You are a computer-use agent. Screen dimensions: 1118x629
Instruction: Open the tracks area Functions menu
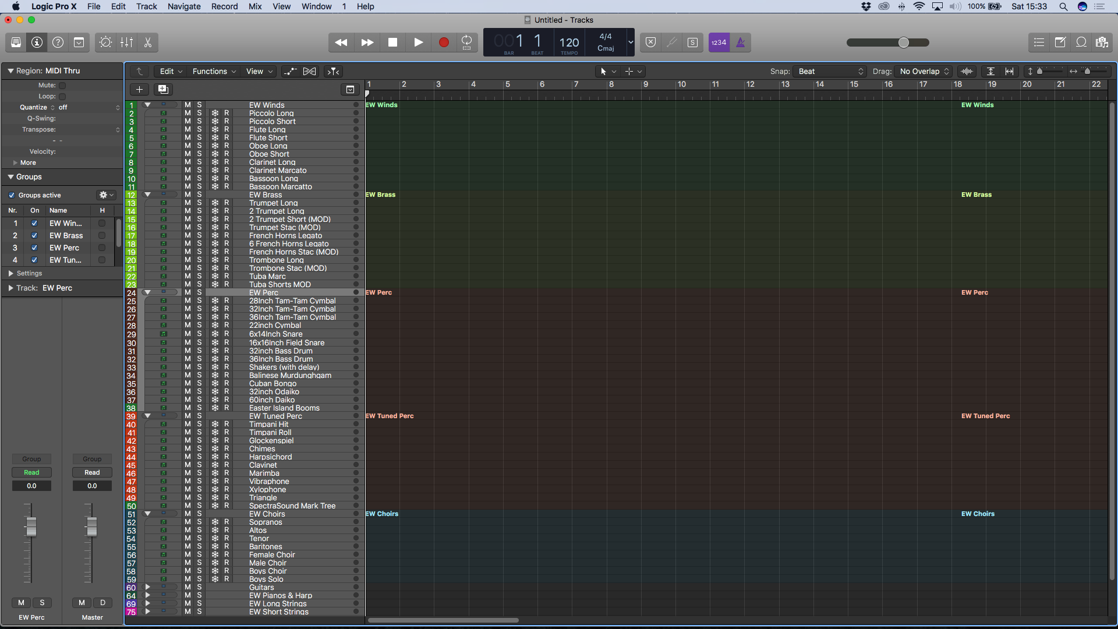214,71
